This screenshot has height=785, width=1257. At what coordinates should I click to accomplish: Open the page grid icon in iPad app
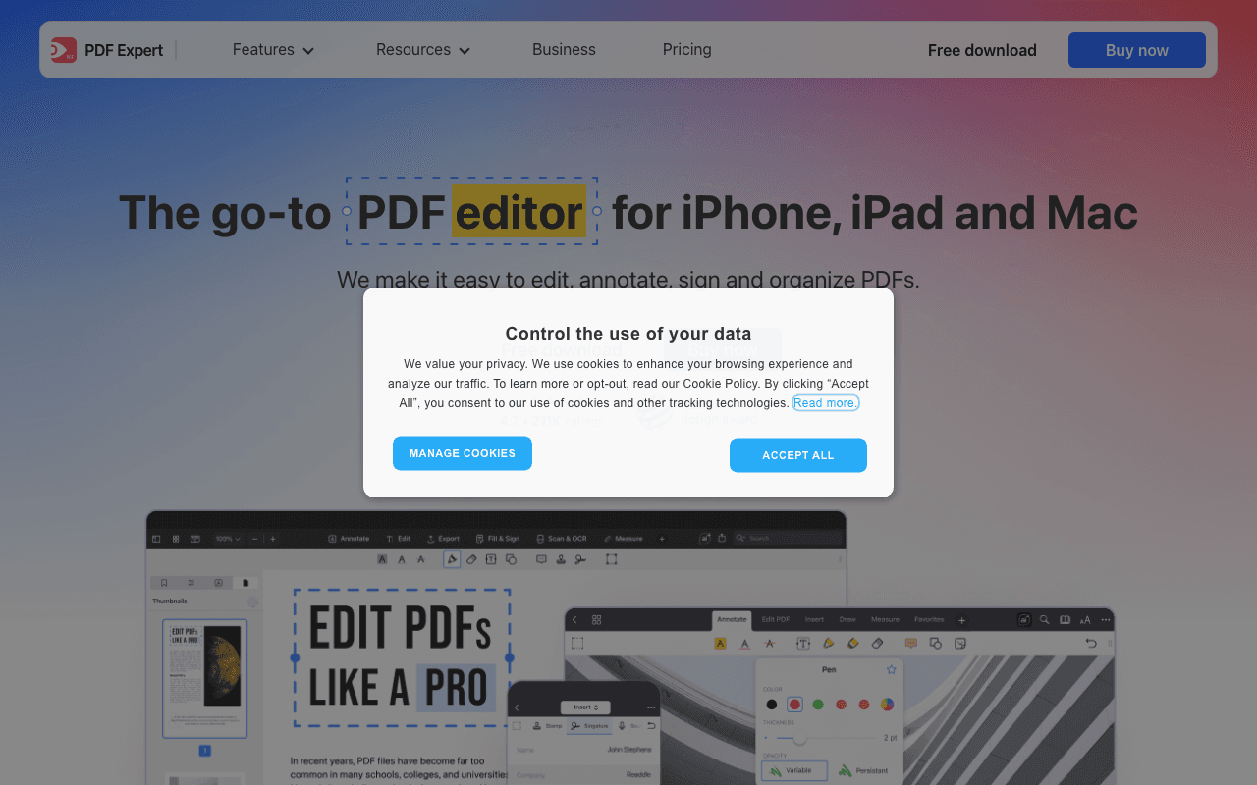pyautogui.click(x=596, y=620)
